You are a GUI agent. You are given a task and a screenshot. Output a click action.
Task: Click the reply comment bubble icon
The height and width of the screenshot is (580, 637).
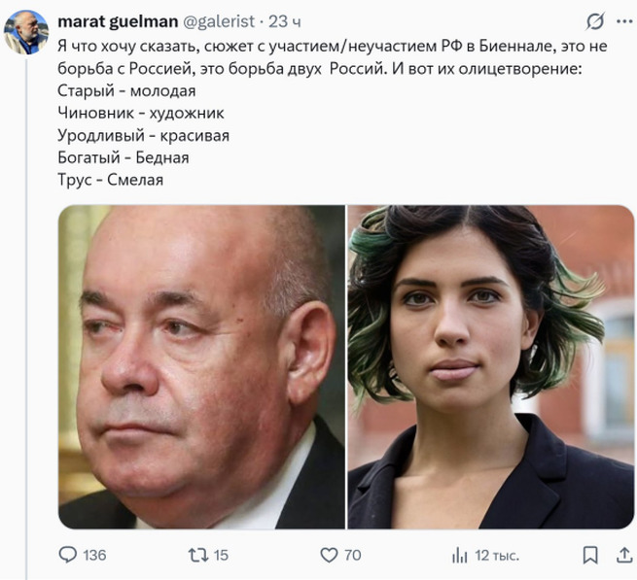tap(68, 555)
